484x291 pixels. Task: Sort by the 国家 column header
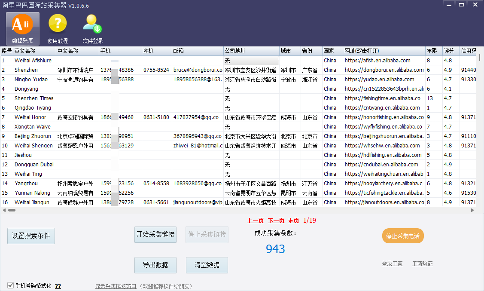click(x=333, y=51)
